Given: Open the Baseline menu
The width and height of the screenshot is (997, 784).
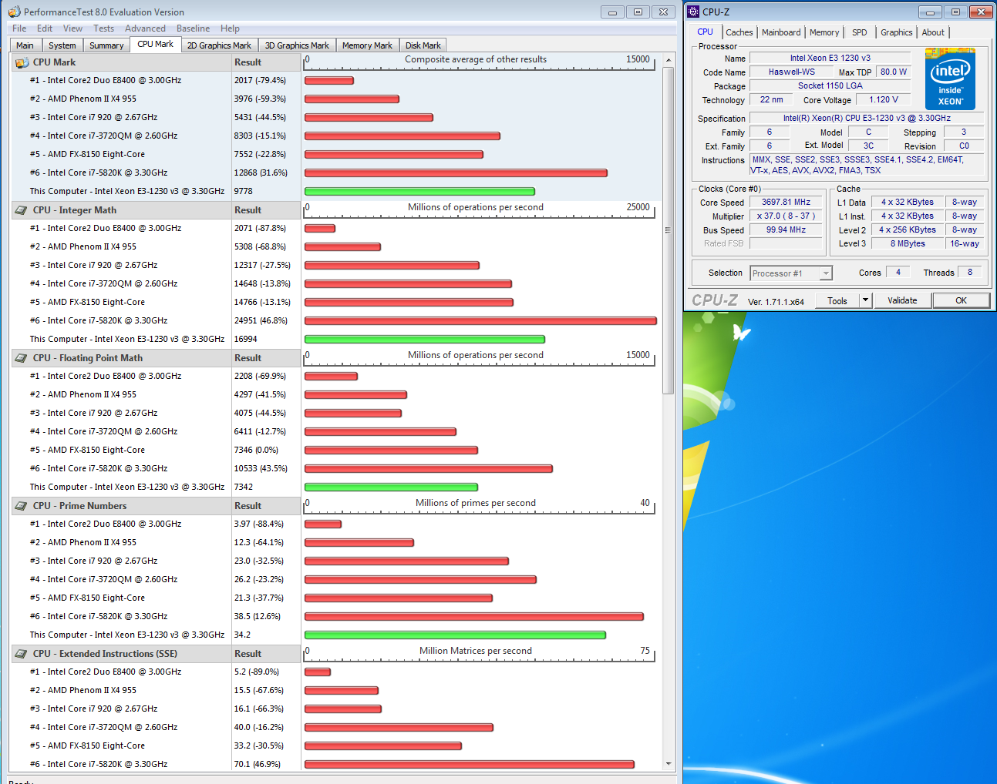Looking at the screenshot, I should pyautogui.click(x=193, y=28).
